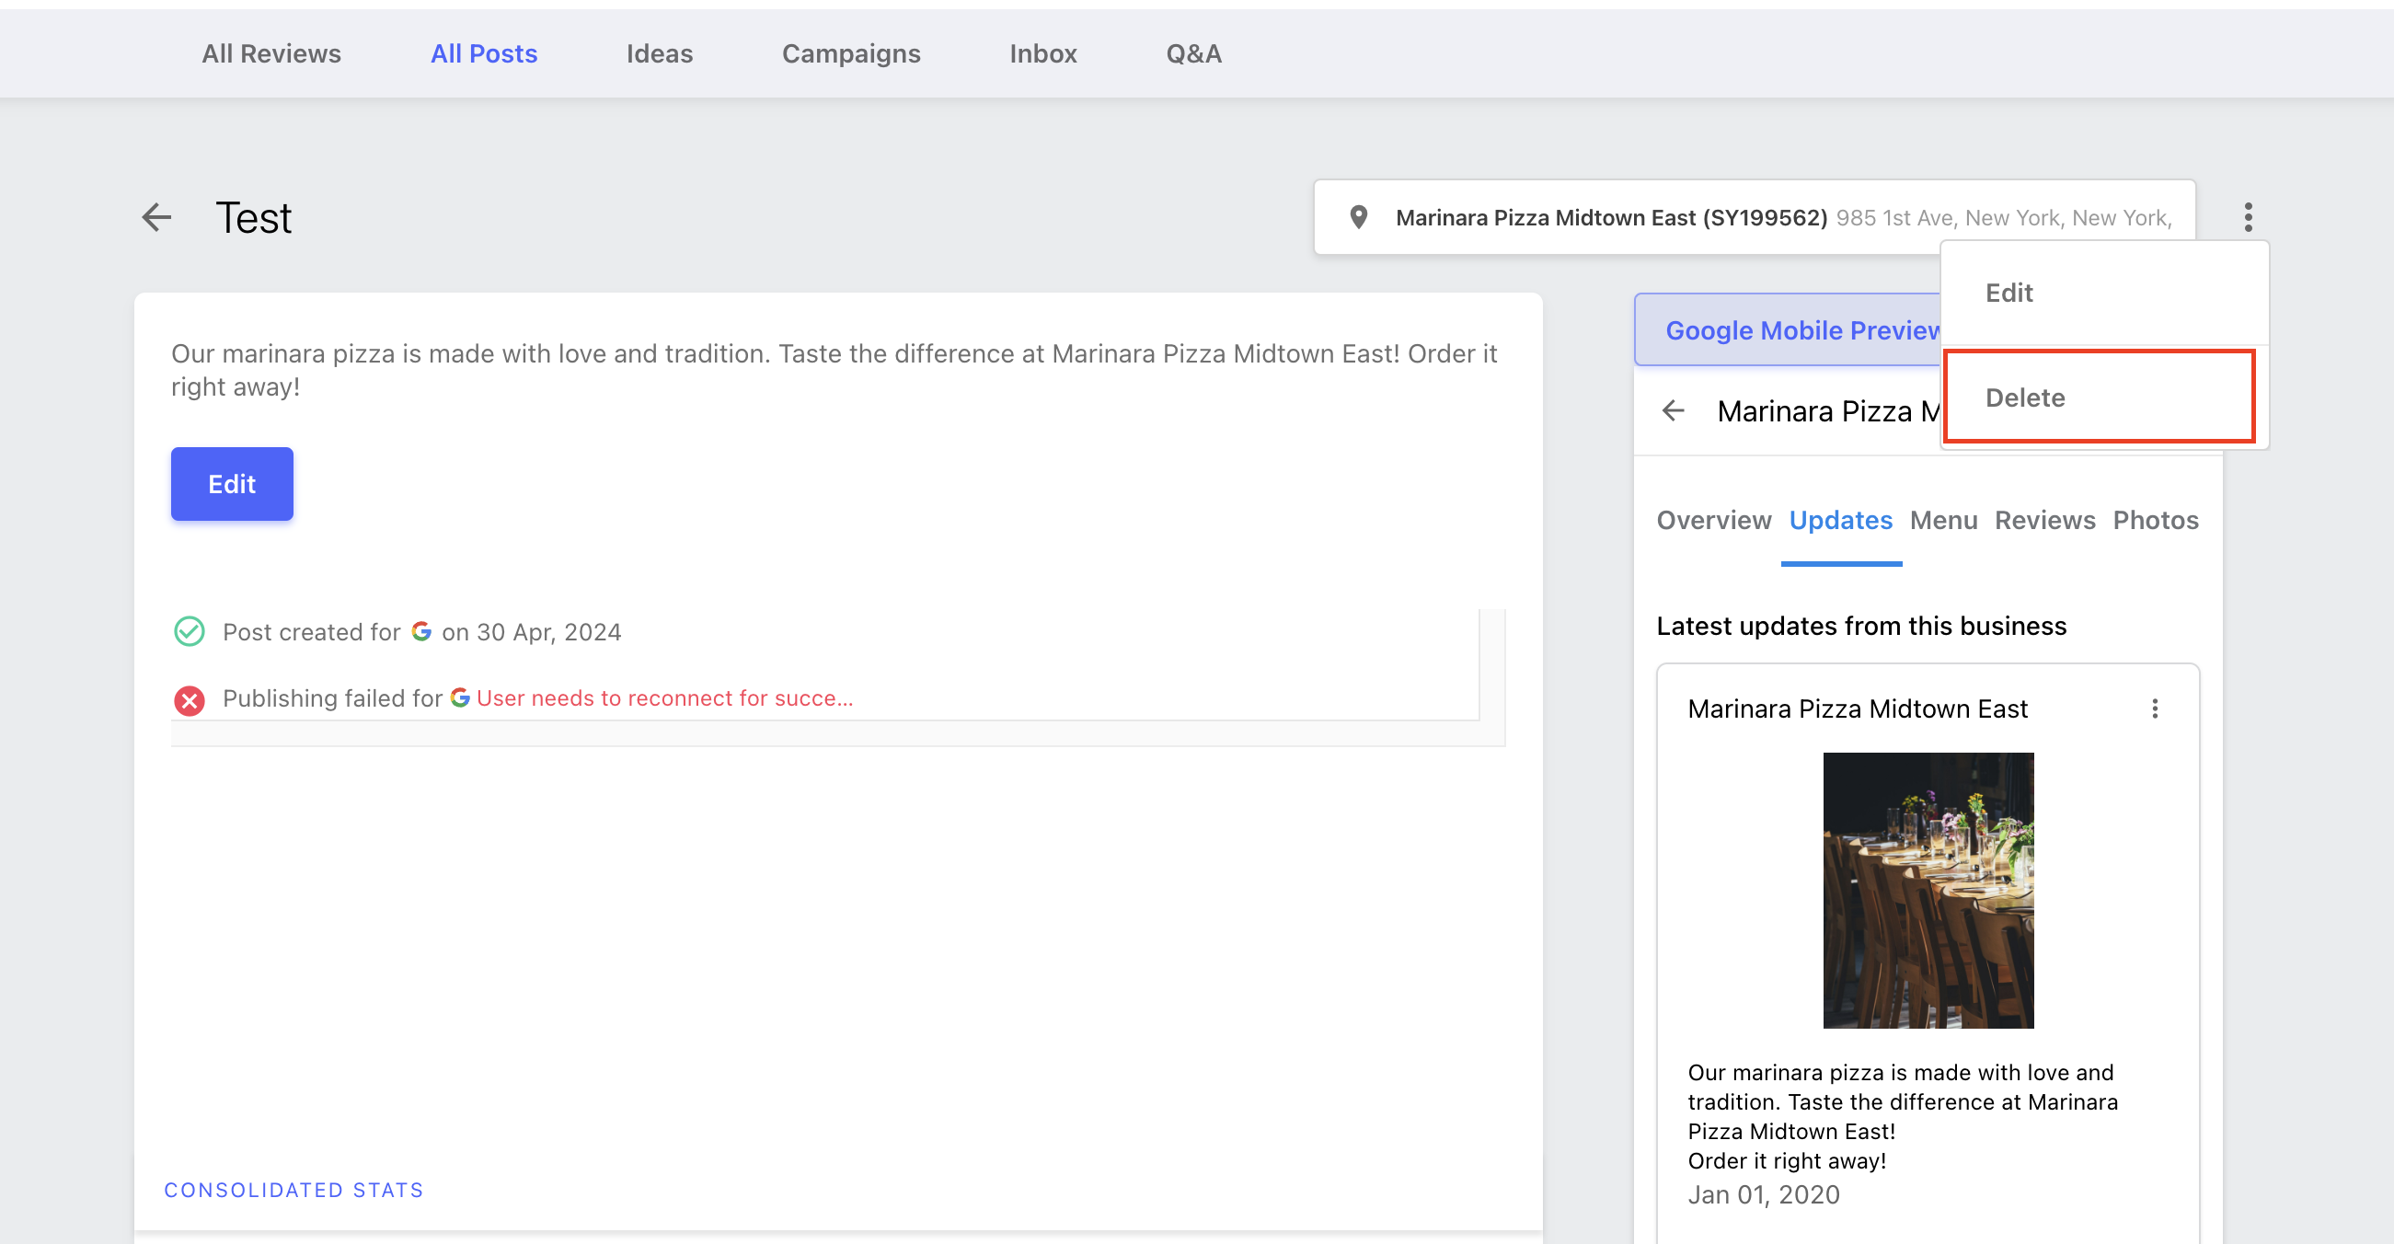Open three-dot menu on Marinara Pizza update card
The height and width of the screenshot is (1244, 2394).
2154,708
